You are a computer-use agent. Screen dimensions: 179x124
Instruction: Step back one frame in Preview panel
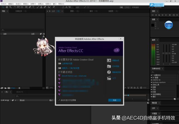coord(156,15)
